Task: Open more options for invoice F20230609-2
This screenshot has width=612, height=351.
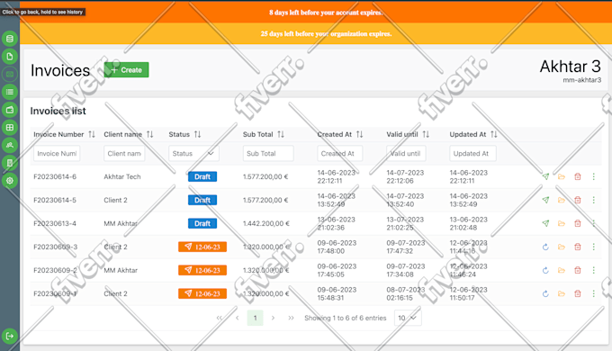Action: tap(594, 270)
